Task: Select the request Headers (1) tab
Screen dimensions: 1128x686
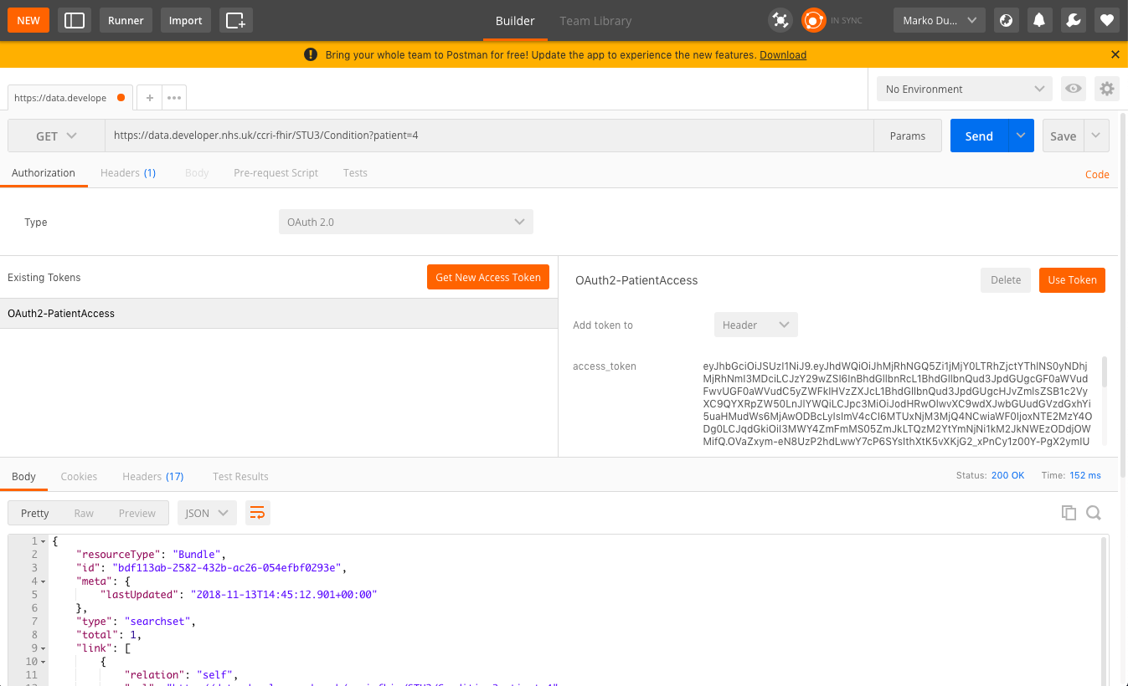Action: [128, 173]
